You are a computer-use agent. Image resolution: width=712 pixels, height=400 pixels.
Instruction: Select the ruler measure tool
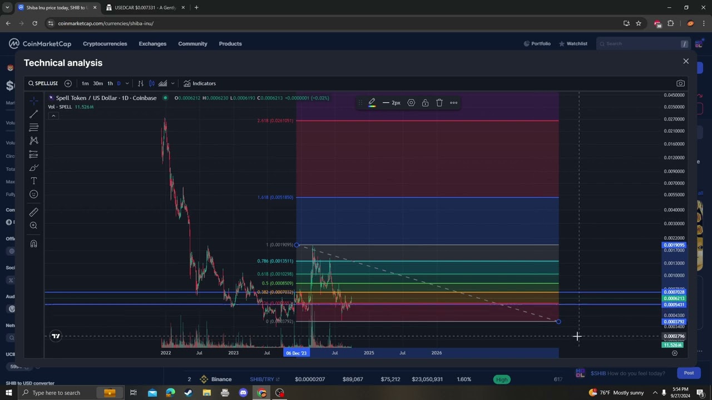[x=33, y=212]
